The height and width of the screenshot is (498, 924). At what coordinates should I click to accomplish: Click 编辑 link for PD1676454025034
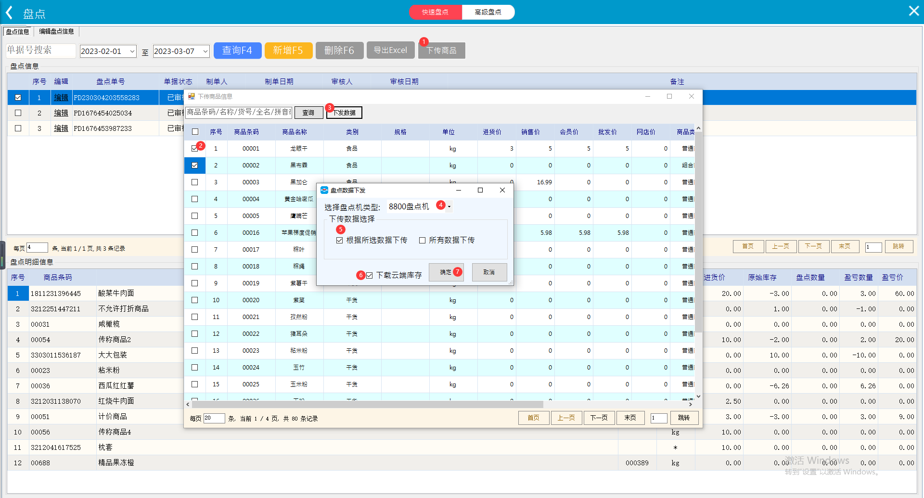tap(61, 113)
